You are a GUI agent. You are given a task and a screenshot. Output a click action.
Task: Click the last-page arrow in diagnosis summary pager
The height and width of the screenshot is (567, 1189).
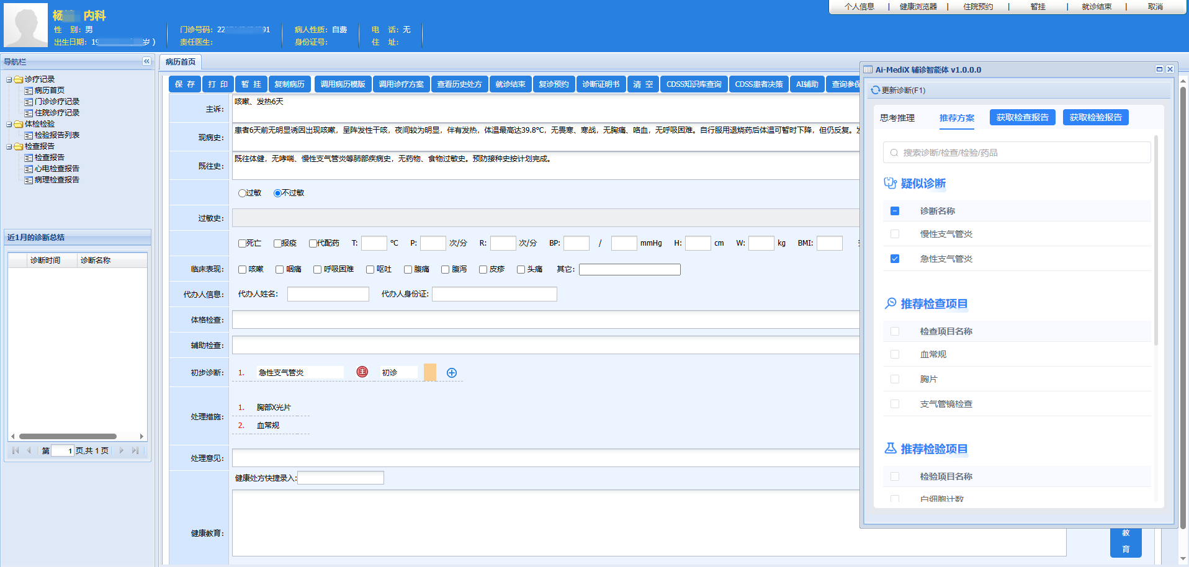[135, 451]
